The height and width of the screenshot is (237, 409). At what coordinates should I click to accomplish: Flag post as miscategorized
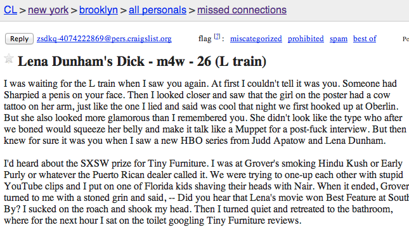click(256, 39)
